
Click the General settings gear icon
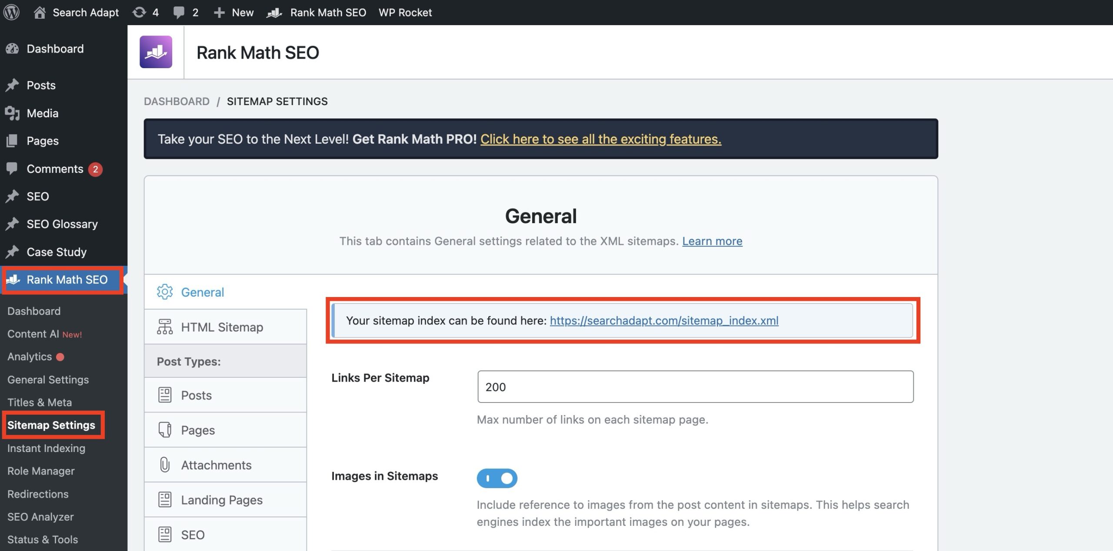(x=165, y=291)
